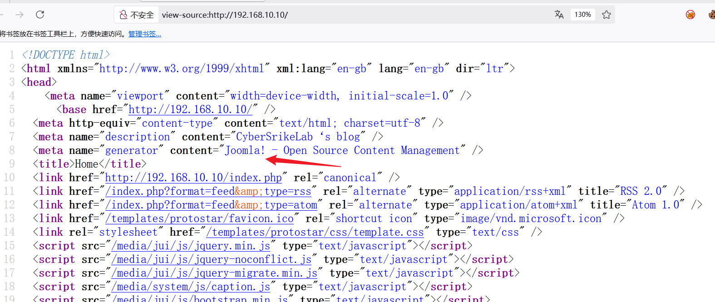The width and height of the screenshot is (715, 302).
Task: Click the www.w3.org/1999/xhtml namespace value
Action: coord(182,69)
